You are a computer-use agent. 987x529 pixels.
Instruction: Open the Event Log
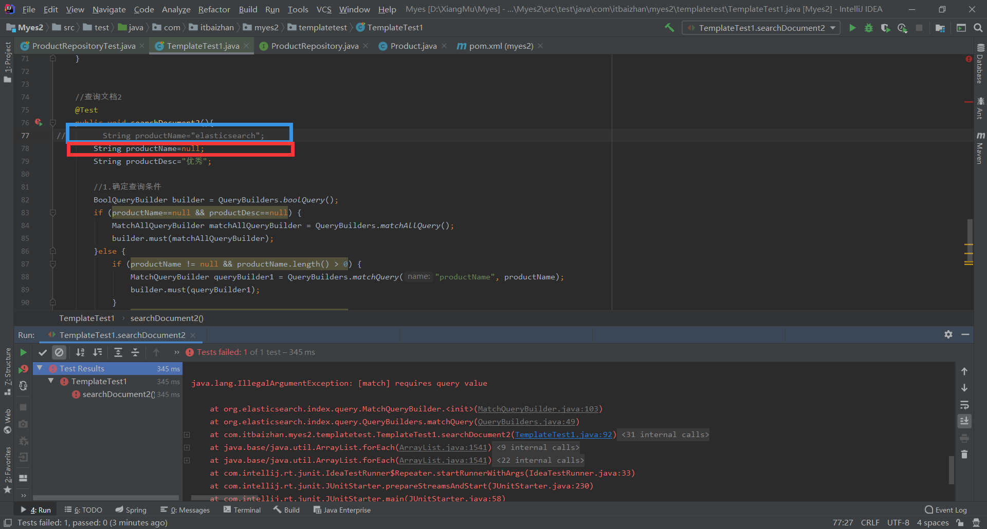point(946,510)
